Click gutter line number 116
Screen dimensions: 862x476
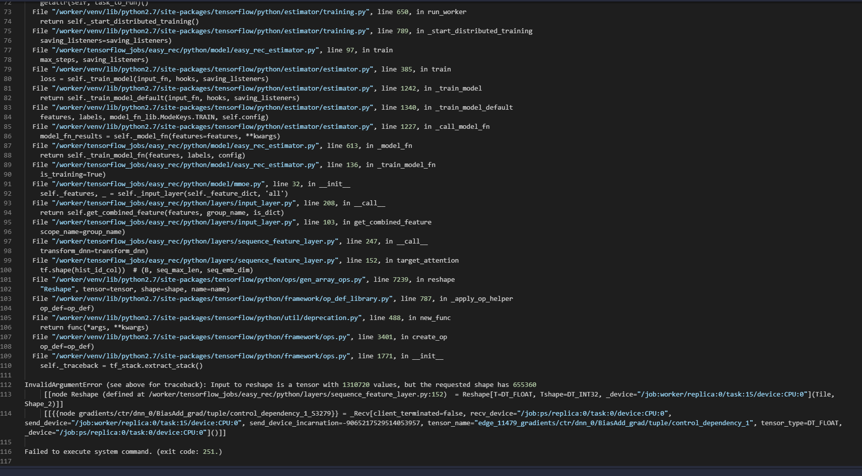click(6, 451)
